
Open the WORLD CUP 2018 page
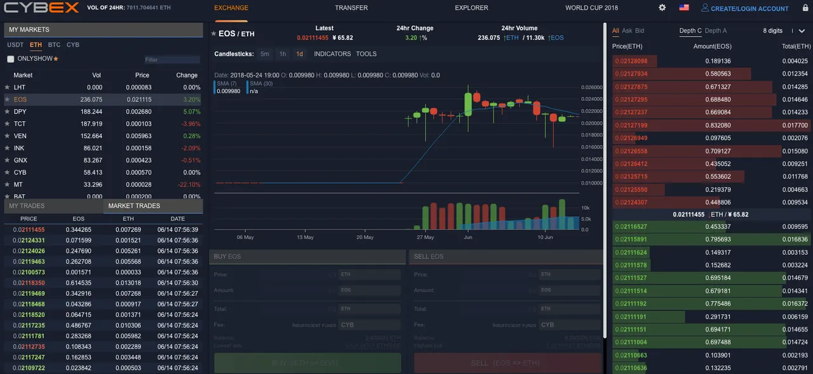(591, 8)
